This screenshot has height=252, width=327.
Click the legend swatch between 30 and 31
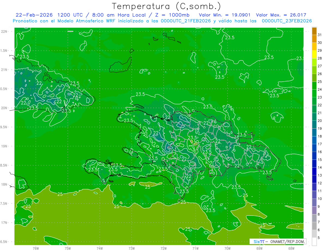click(314, 39)
